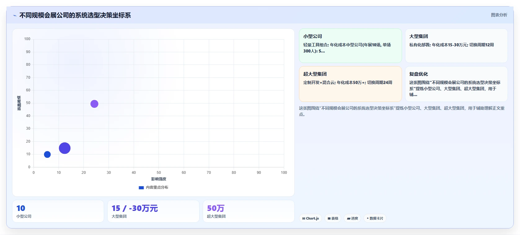Click the 15 / -30万元 stat card
The image size is (520, 235).
153,211
